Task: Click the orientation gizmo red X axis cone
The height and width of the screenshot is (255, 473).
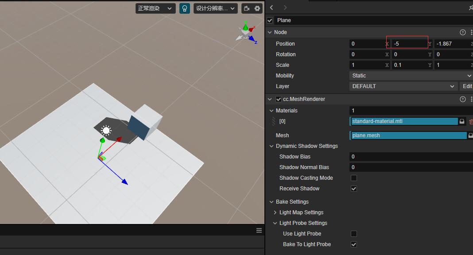Action: click(252, 29)
